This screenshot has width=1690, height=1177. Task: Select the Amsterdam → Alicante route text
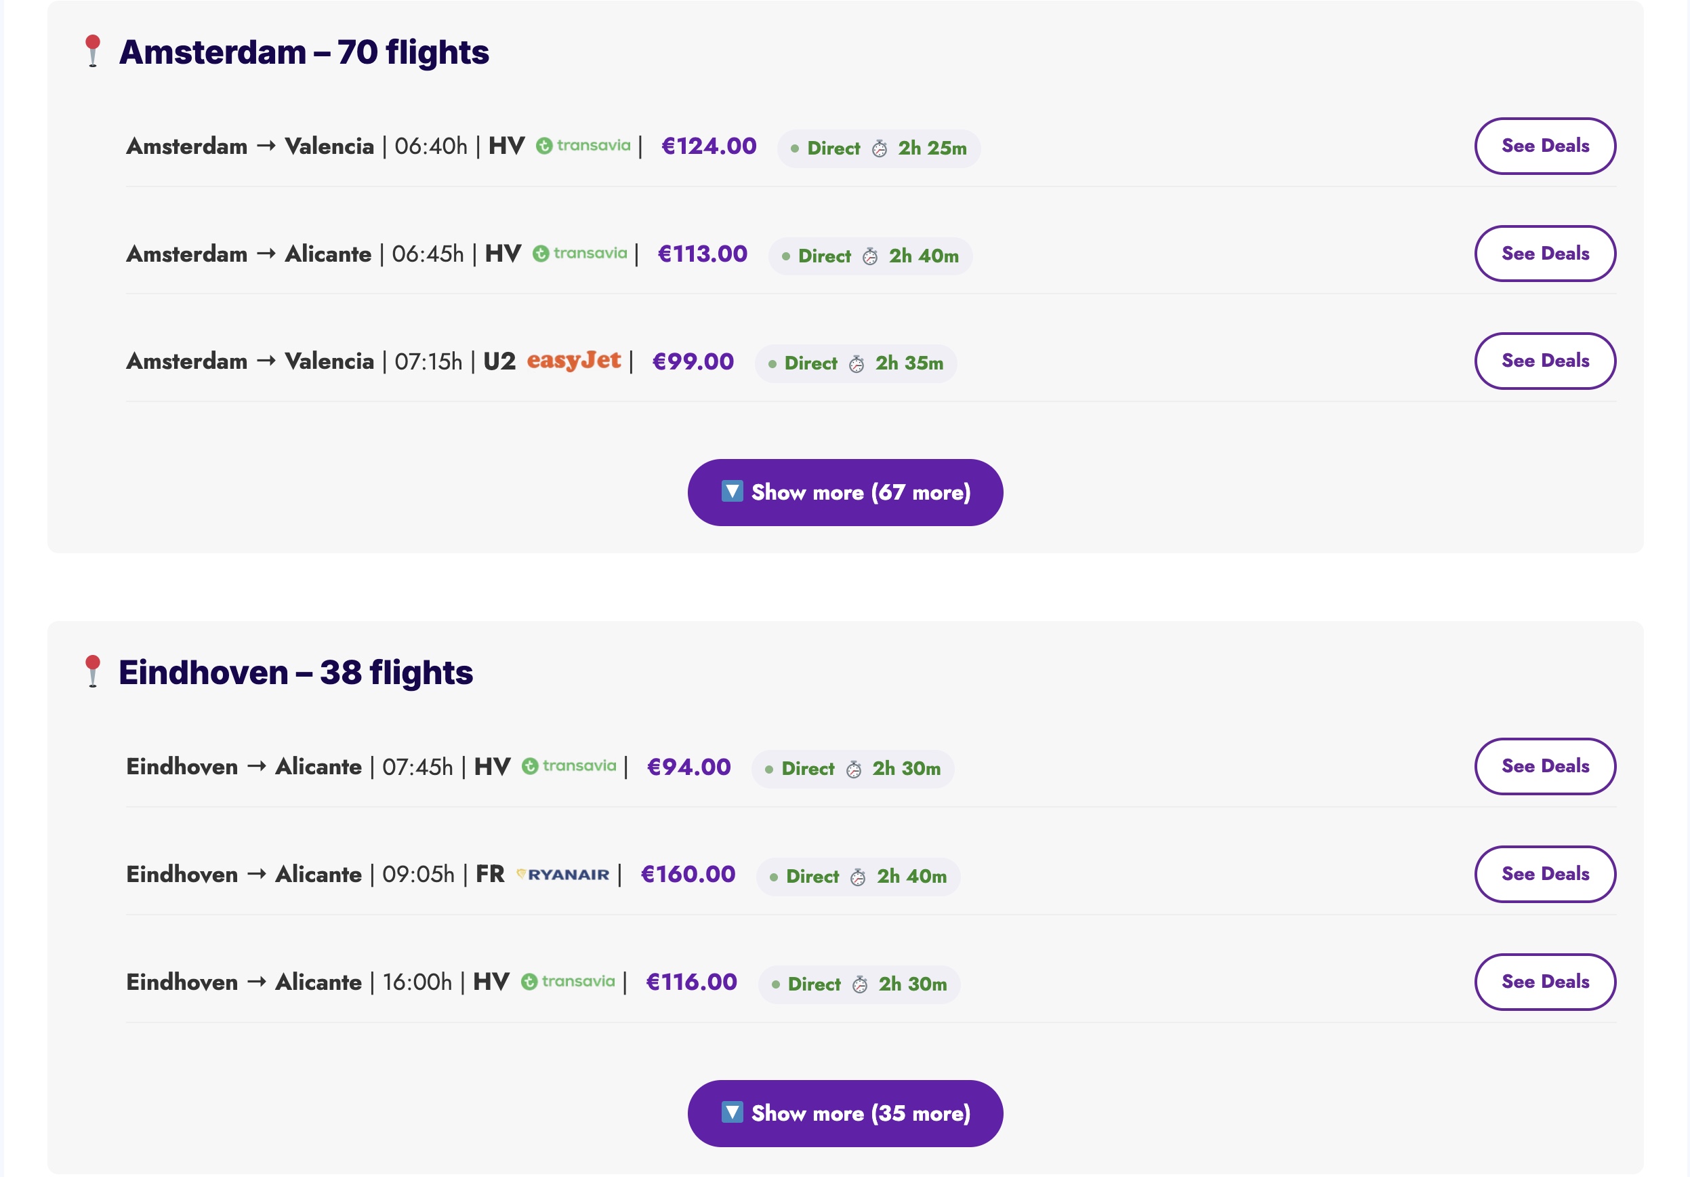(x=249, y=254)
